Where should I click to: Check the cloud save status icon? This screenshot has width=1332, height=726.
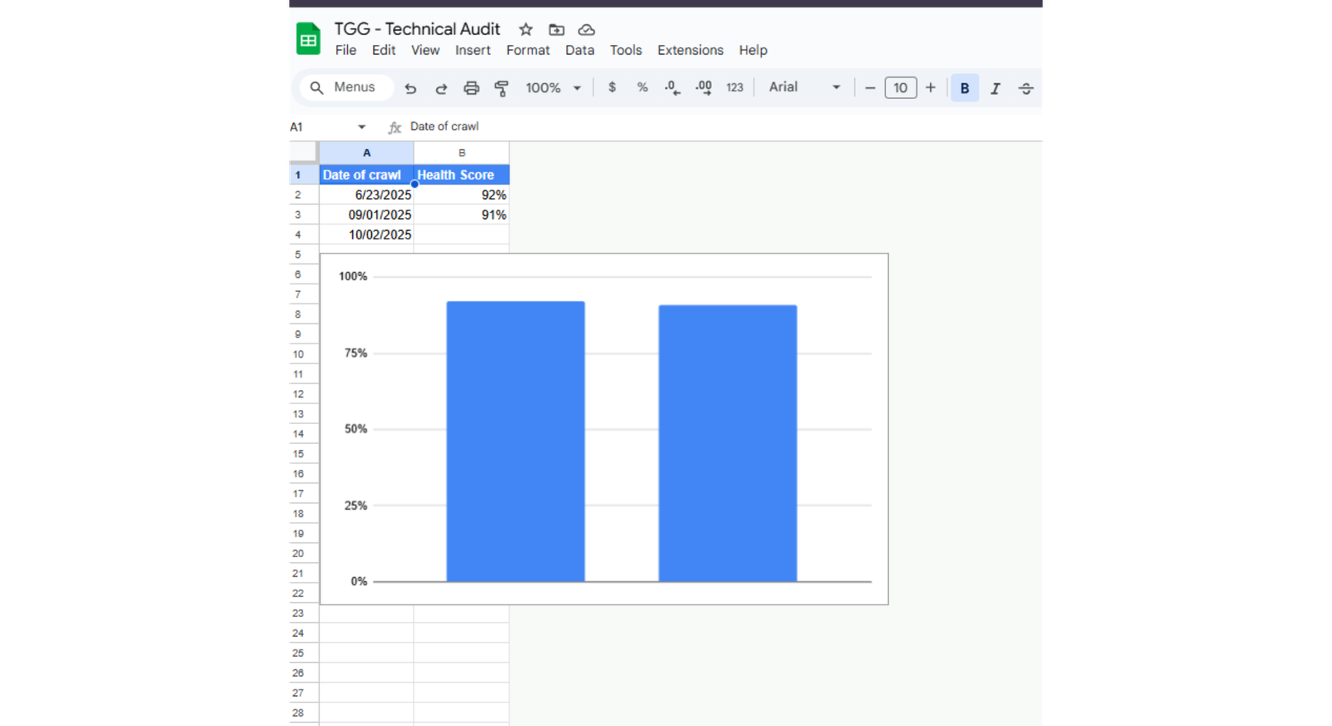tap(587, 30)
